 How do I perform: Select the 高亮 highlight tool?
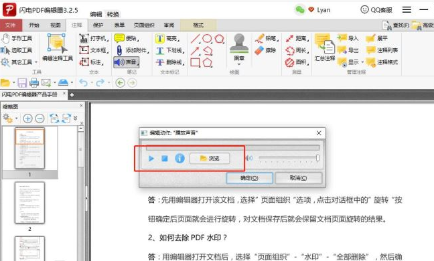coord(167,38)
